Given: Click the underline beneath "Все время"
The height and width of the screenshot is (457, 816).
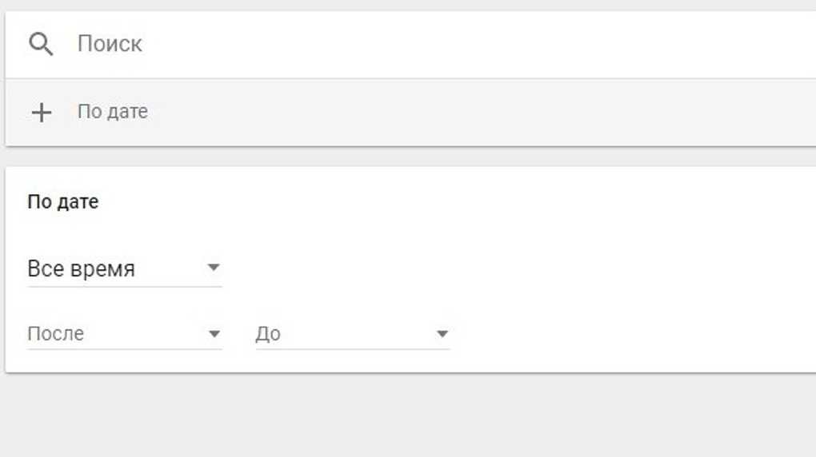Looking at the screenshot, I should click(x=124, y=286).
